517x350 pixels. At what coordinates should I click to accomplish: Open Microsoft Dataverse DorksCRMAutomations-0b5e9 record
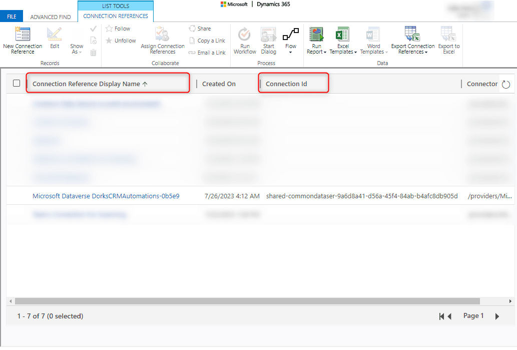(x=106, y=196)
